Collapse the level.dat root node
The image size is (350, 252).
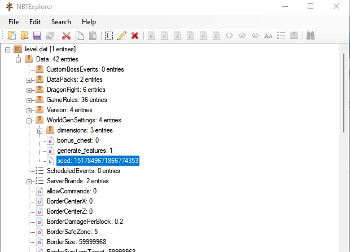[7, 50]
